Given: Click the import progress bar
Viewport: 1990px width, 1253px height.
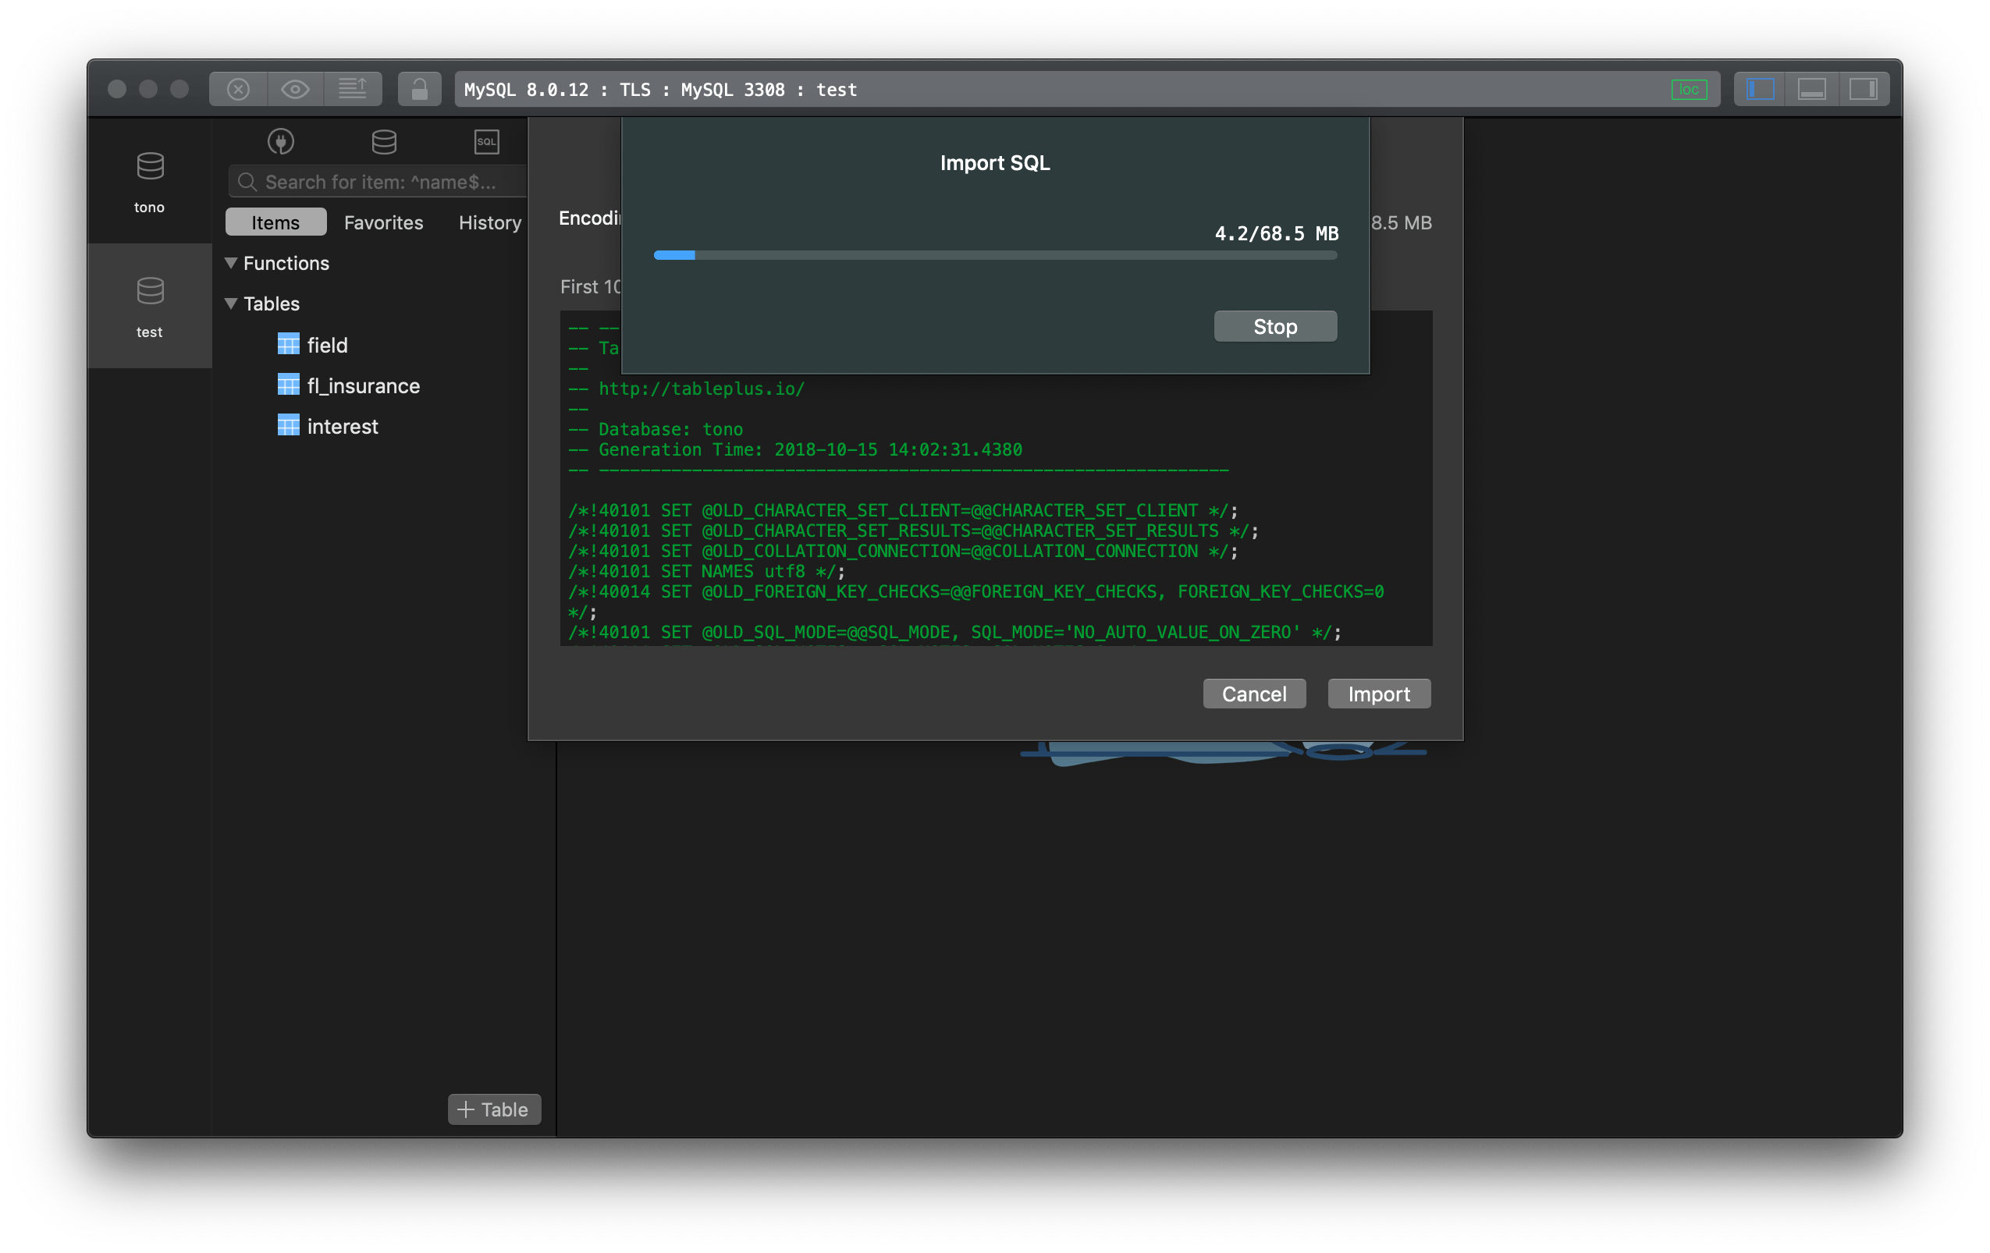Looking at the screenshot, I should tap(994, 255).
